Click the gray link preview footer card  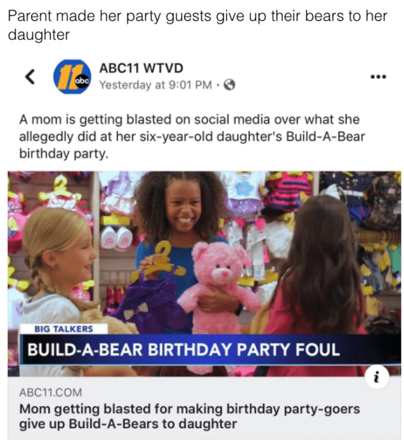coord(204,408)
